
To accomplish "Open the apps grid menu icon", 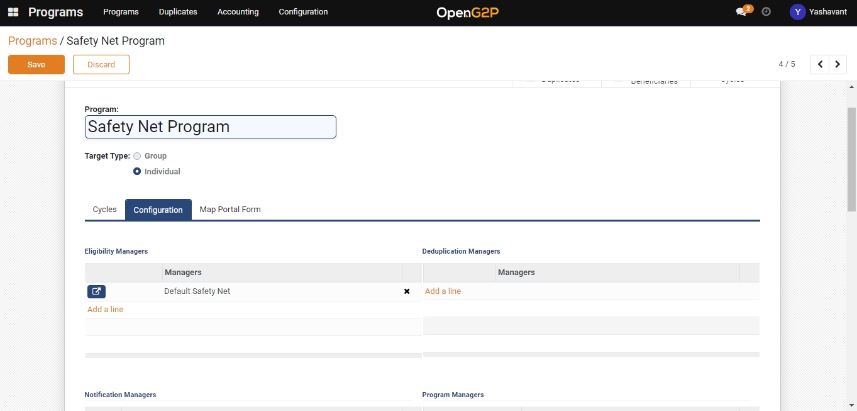I will pos(13,12).
